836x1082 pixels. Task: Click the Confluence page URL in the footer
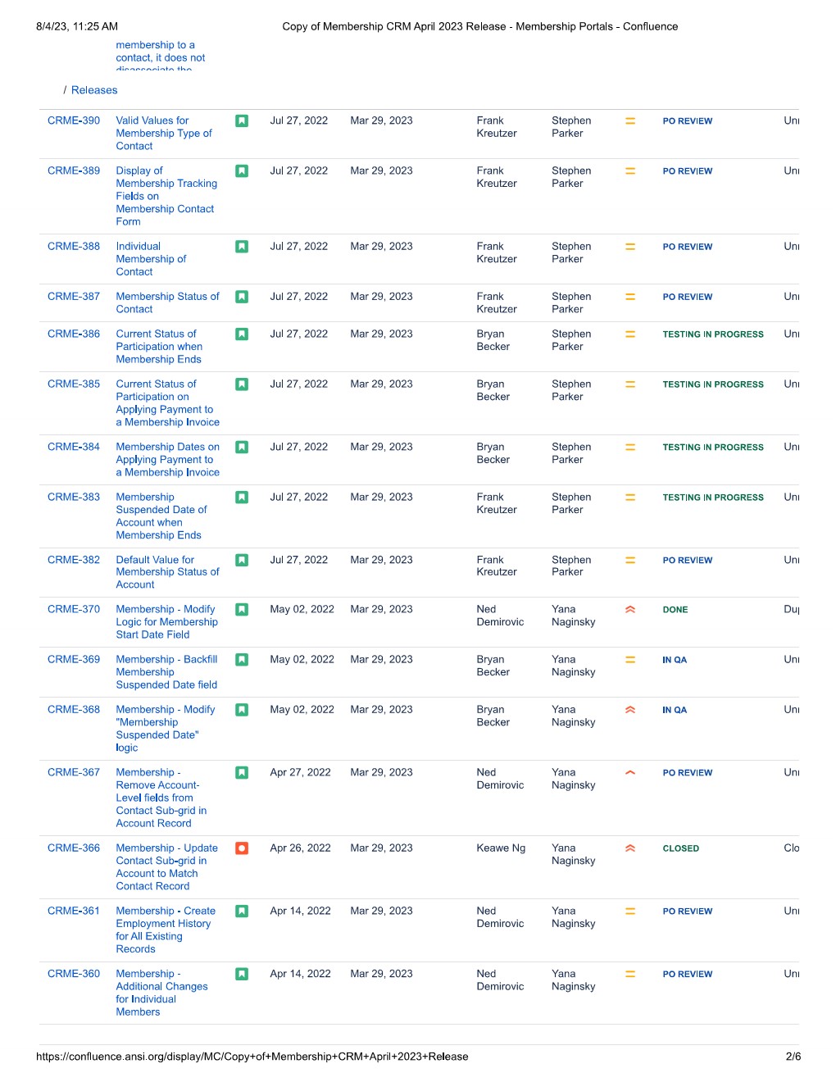(252, 1057)
